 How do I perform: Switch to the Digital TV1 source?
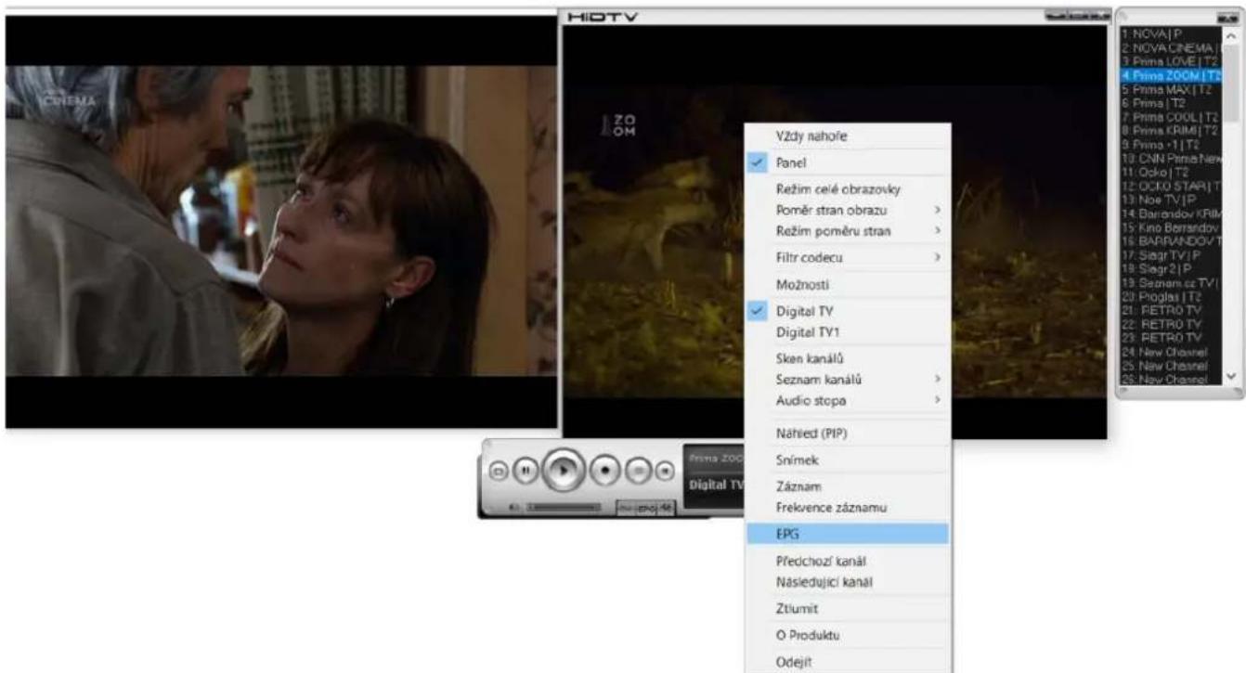pos(848,331)
